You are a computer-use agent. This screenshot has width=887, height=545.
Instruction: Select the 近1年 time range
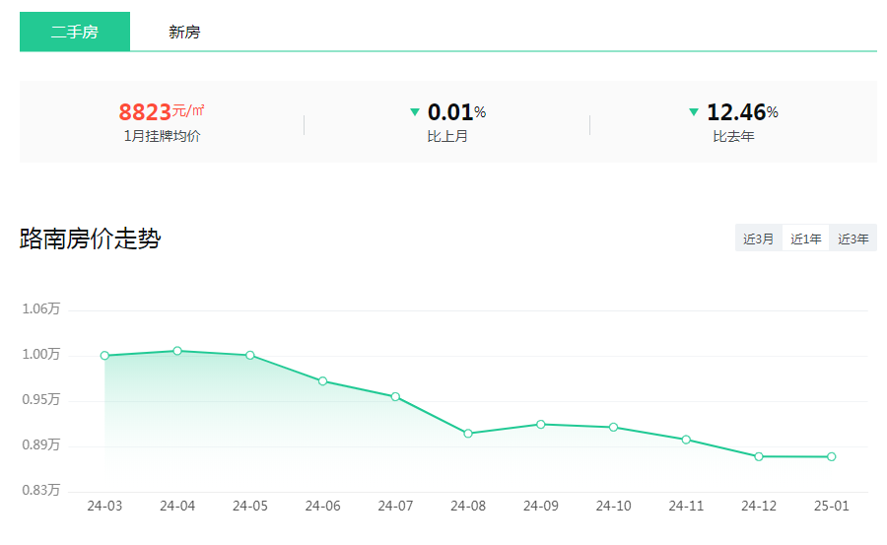pos(805,238)
